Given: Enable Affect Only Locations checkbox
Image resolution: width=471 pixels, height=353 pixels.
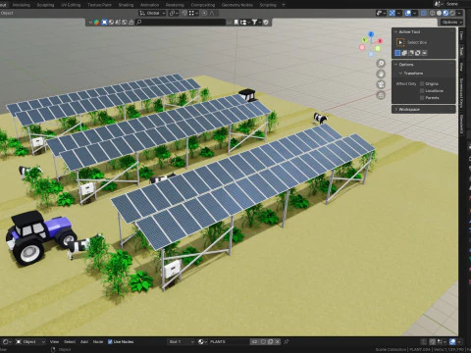Looking at the screenshot, I should coord(422,91).
